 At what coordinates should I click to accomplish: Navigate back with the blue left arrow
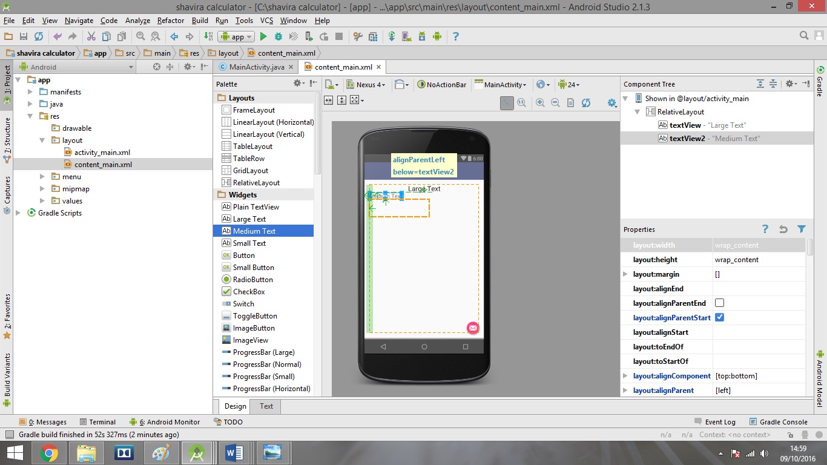174,37
